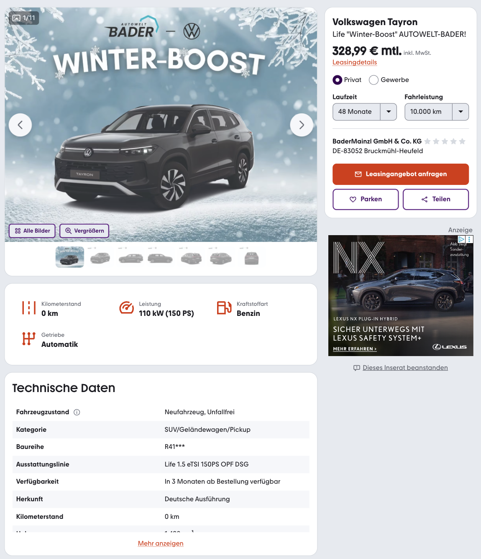Expand technical data with Mehr anzeigen
Viewport: 481px width, 559px height.
pos(161,543)
